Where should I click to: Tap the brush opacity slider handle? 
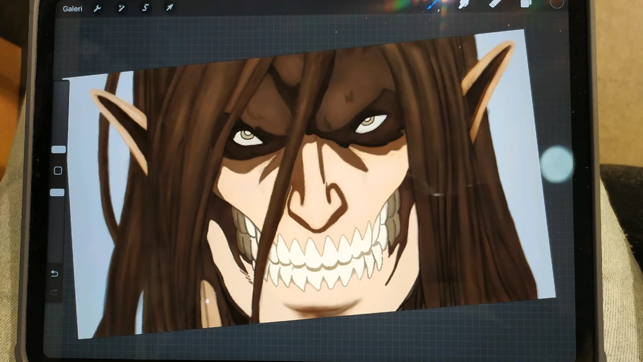[x=57, y=192]
